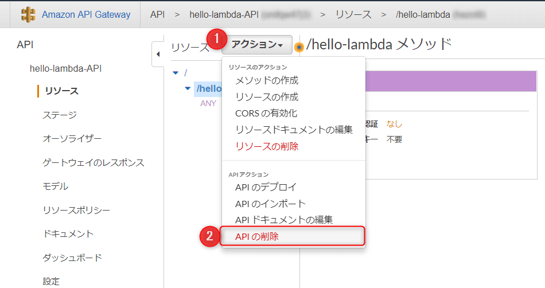Select the ANY method in resource tree
This screenshot has height=288, width=545.
[208, 104]
